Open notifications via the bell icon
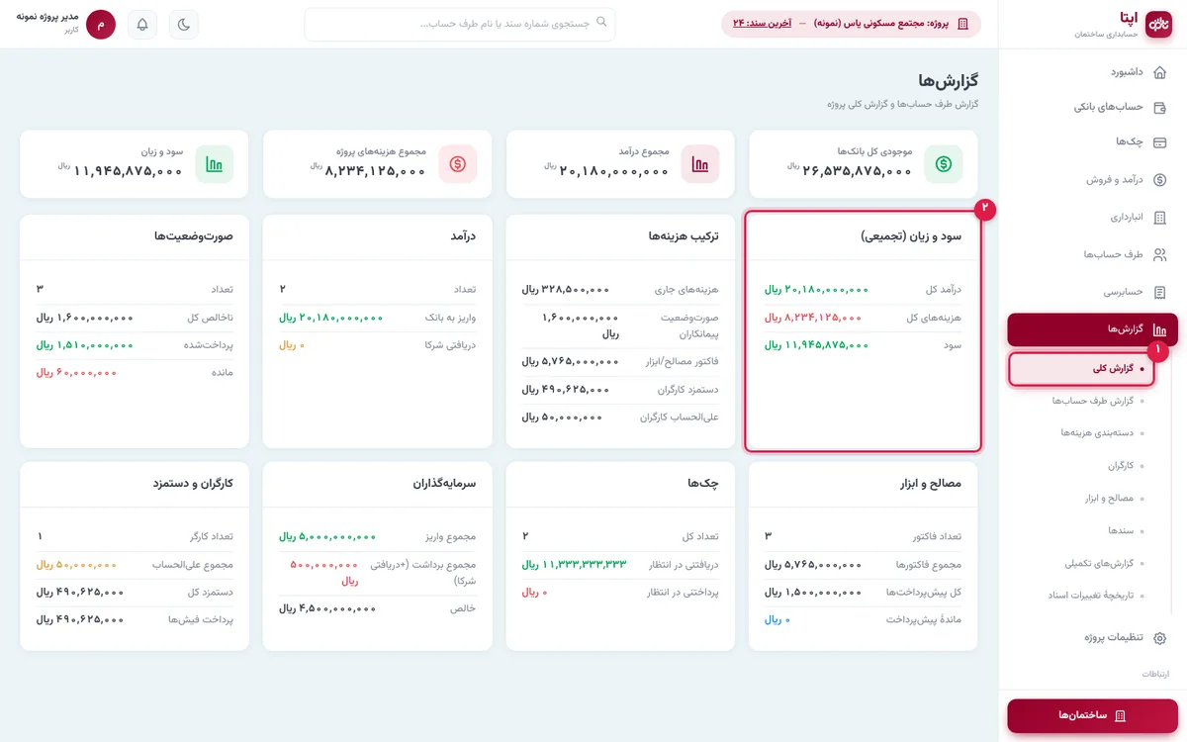This screenshot has width=1187, height=742. coord(142,25)
